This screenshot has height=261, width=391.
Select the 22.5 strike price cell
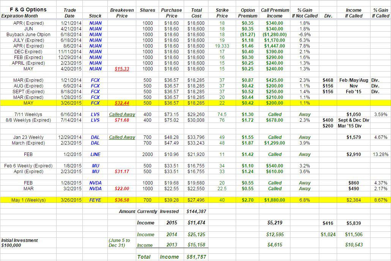(222, 189)
